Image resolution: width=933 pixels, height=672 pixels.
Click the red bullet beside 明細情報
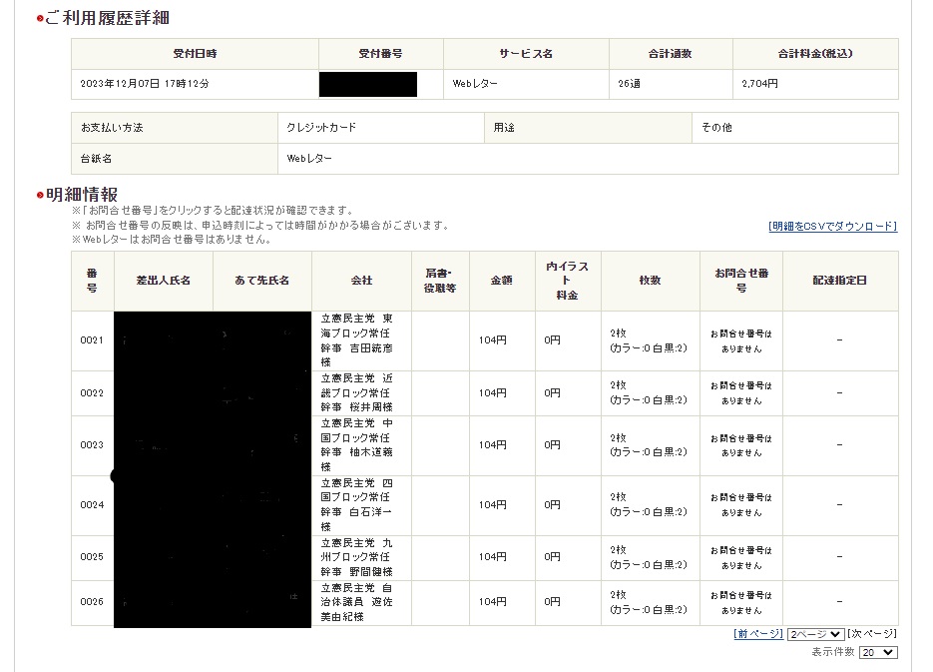39,195
